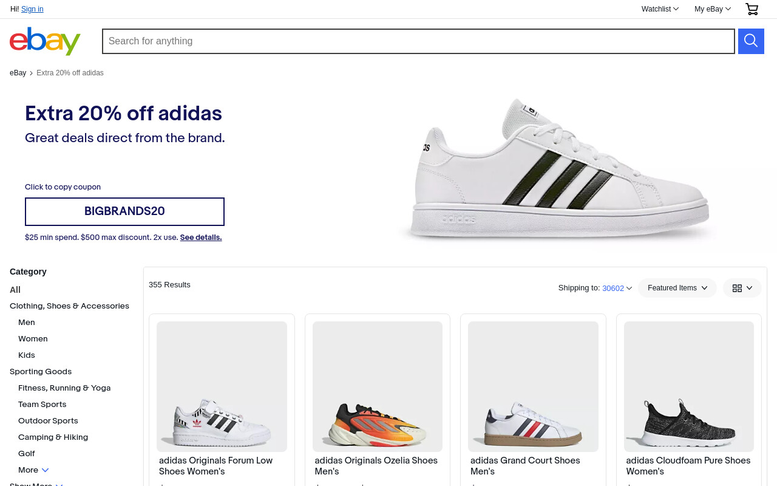The height and width of the screenshot is (486, 777).
Task: Filter by Fitness, Running & Yoga
Action: 64,388
